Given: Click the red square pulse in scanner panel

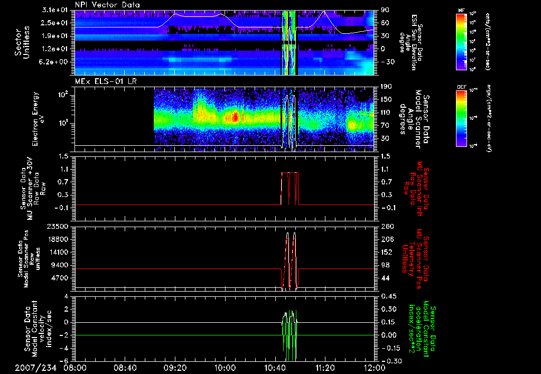Looking at the screenshot, I should 290,189.
